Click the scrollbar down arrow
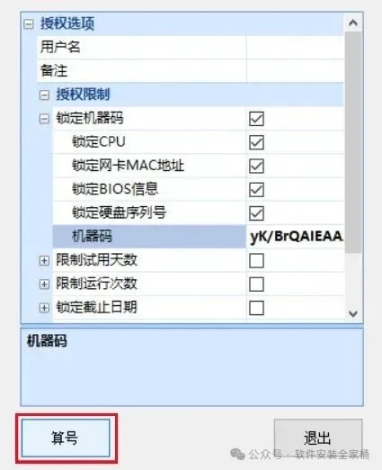The image size is (382, 470). [353, 314]
